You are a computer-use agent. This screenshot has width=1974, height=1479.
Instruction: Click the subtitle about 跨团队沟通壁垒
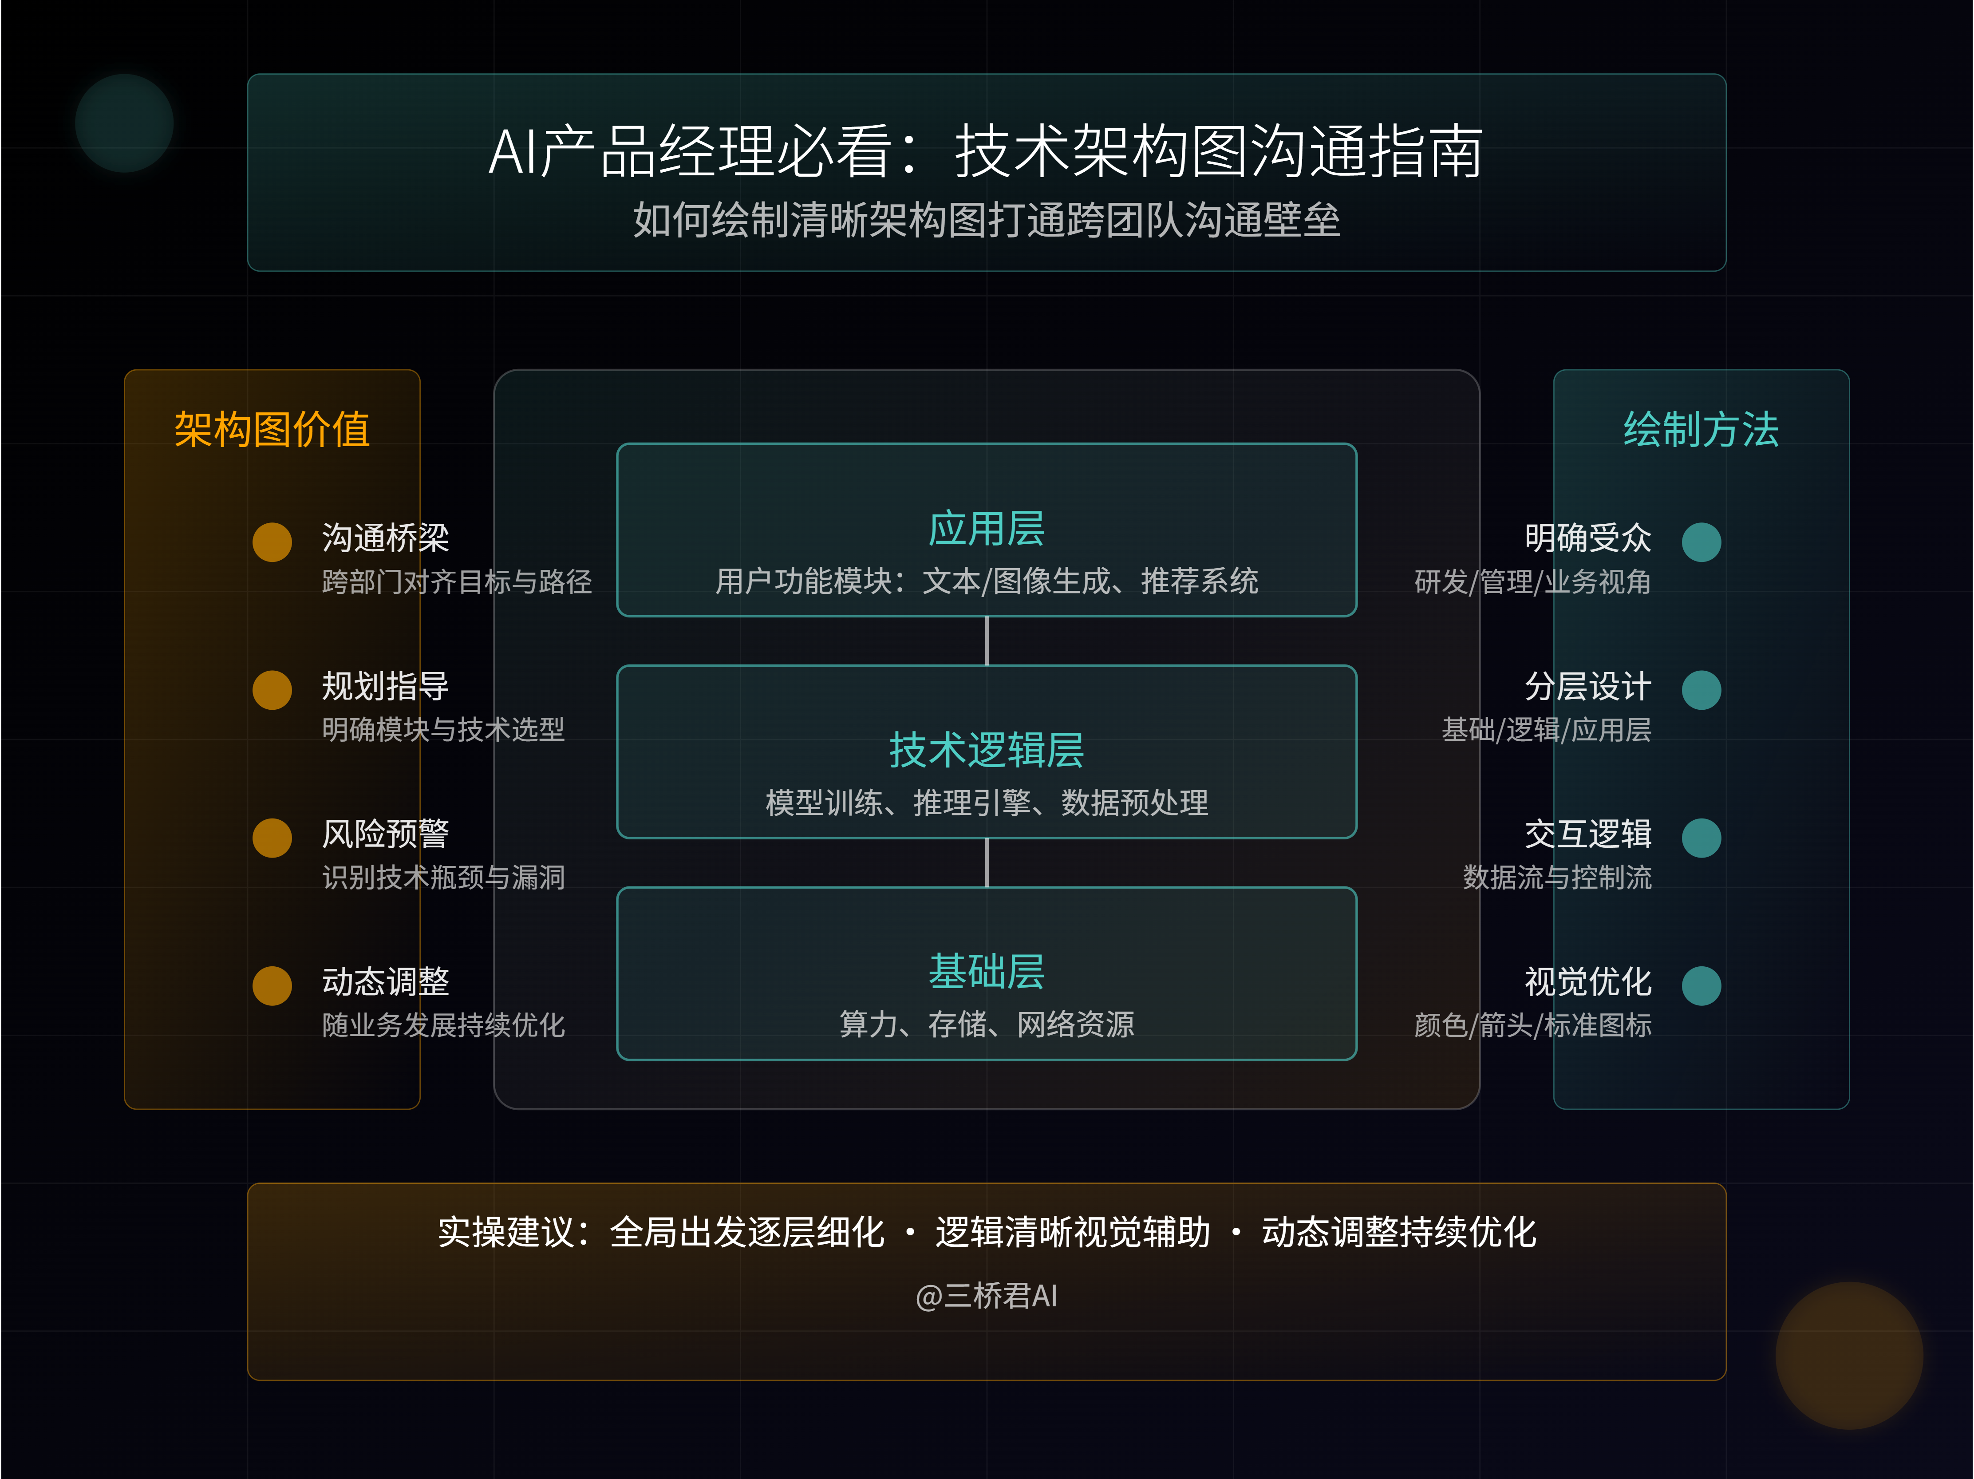click(x=987, y=220)
